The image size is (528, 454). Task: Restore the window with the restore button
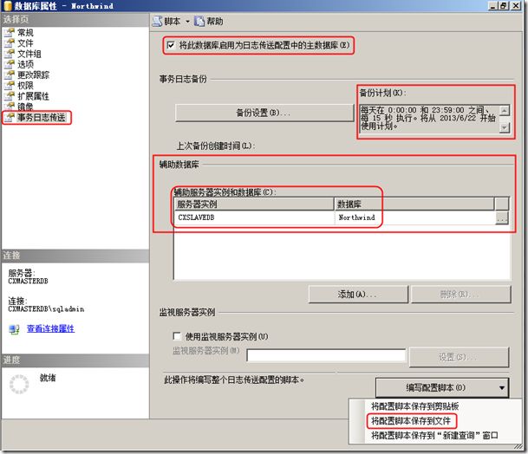coord(504,6)
